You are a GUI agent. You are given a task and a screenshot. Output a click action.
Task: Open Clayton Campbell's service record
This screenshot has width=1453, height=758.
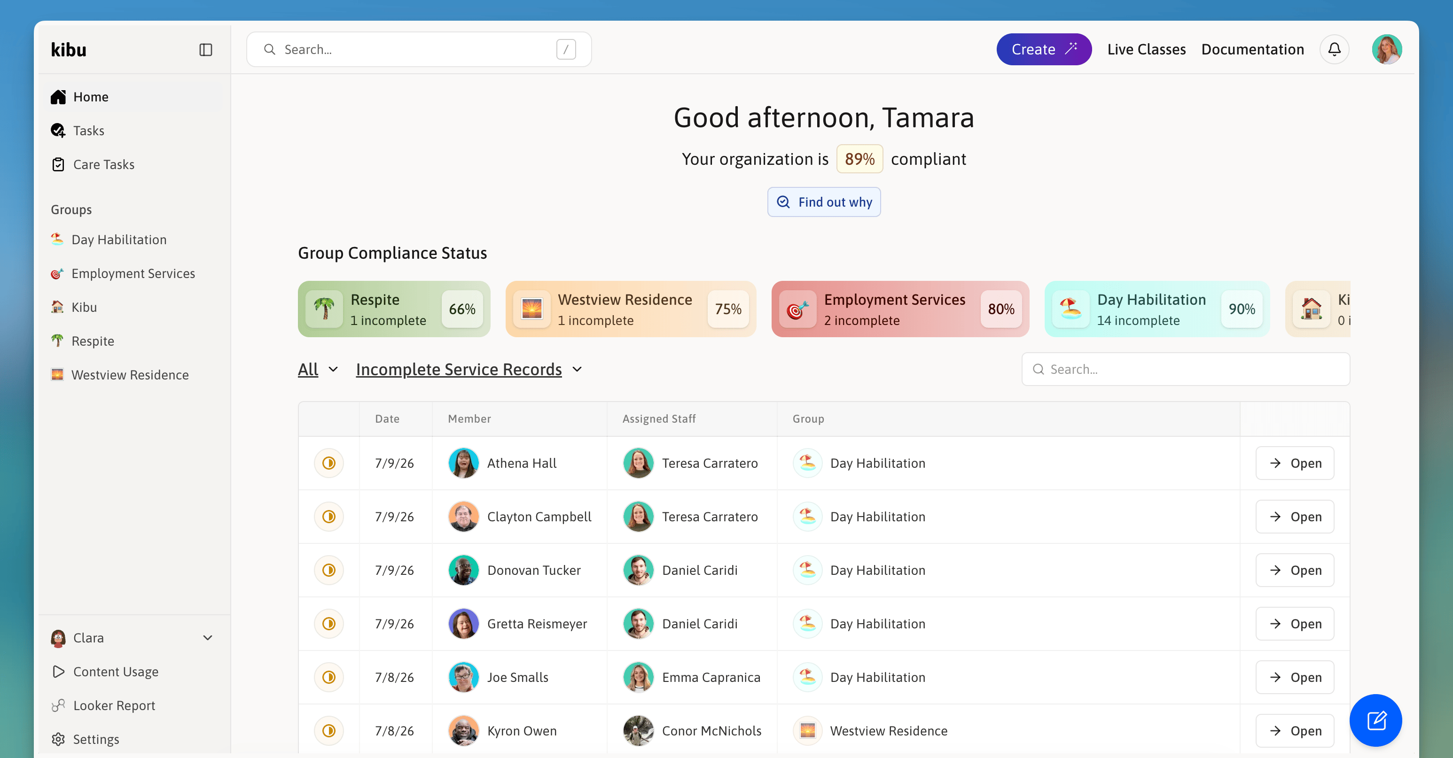pos(1295,517)
